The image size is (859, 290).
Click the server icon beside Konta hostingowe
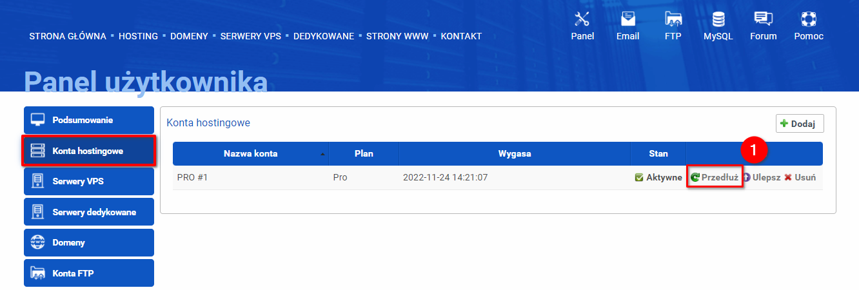[38, 151]
